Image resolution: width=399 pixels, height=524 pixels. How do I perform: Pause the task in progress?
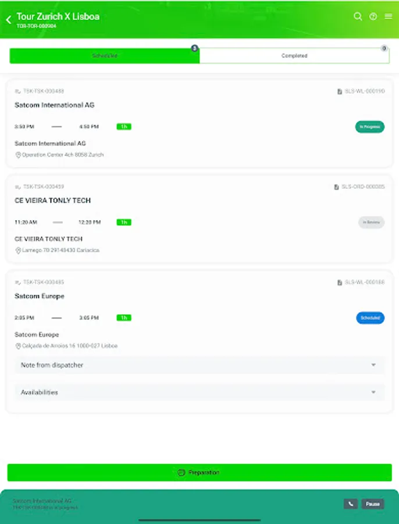point(373,504)
